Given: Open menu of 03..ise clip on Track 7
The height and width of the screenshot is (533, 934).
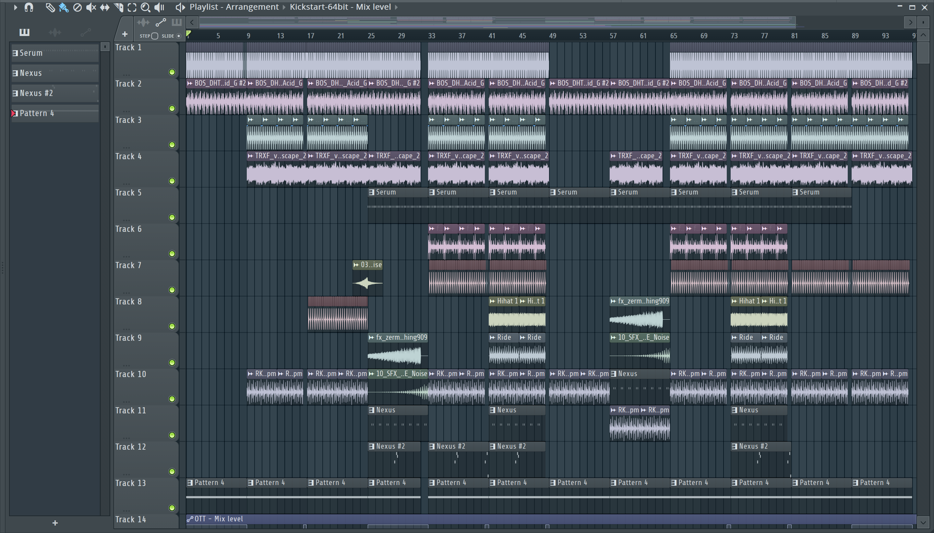Looking at the screenshot, I should point(356,265).
